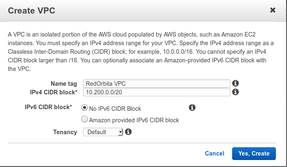Click the "Amazon provided IPv6 CIDR block" option text
The width and height of the screenshot is (287, 167).
[134, 120]
